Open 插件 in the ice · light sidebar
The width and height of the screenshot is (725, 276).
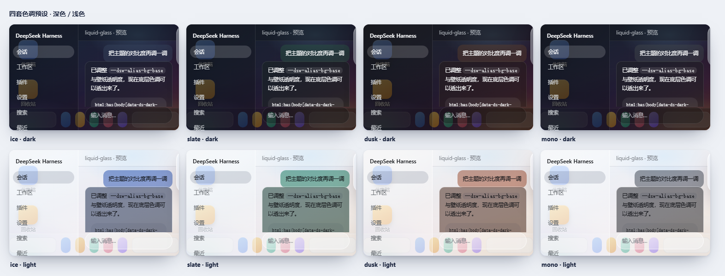tap(22, 207)
